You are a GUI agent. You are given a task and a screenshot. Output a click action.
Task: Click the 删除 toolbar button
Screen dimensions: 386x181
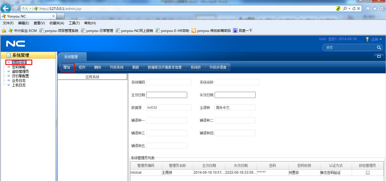pyautogui.click(x=98, y=67)
